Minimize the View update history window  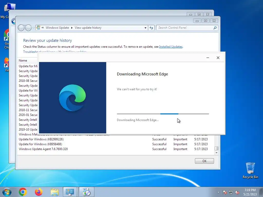197,21
